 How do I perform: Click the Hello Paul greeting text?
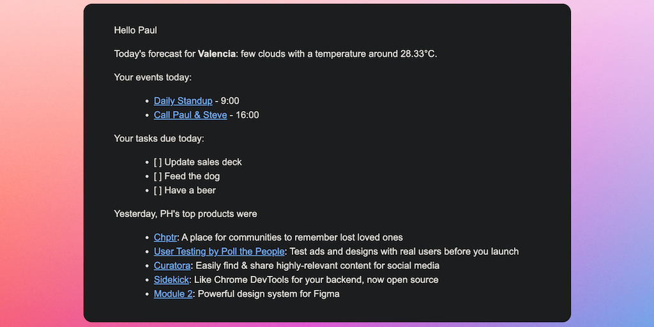pyautogui.click(x=135, y=30)
